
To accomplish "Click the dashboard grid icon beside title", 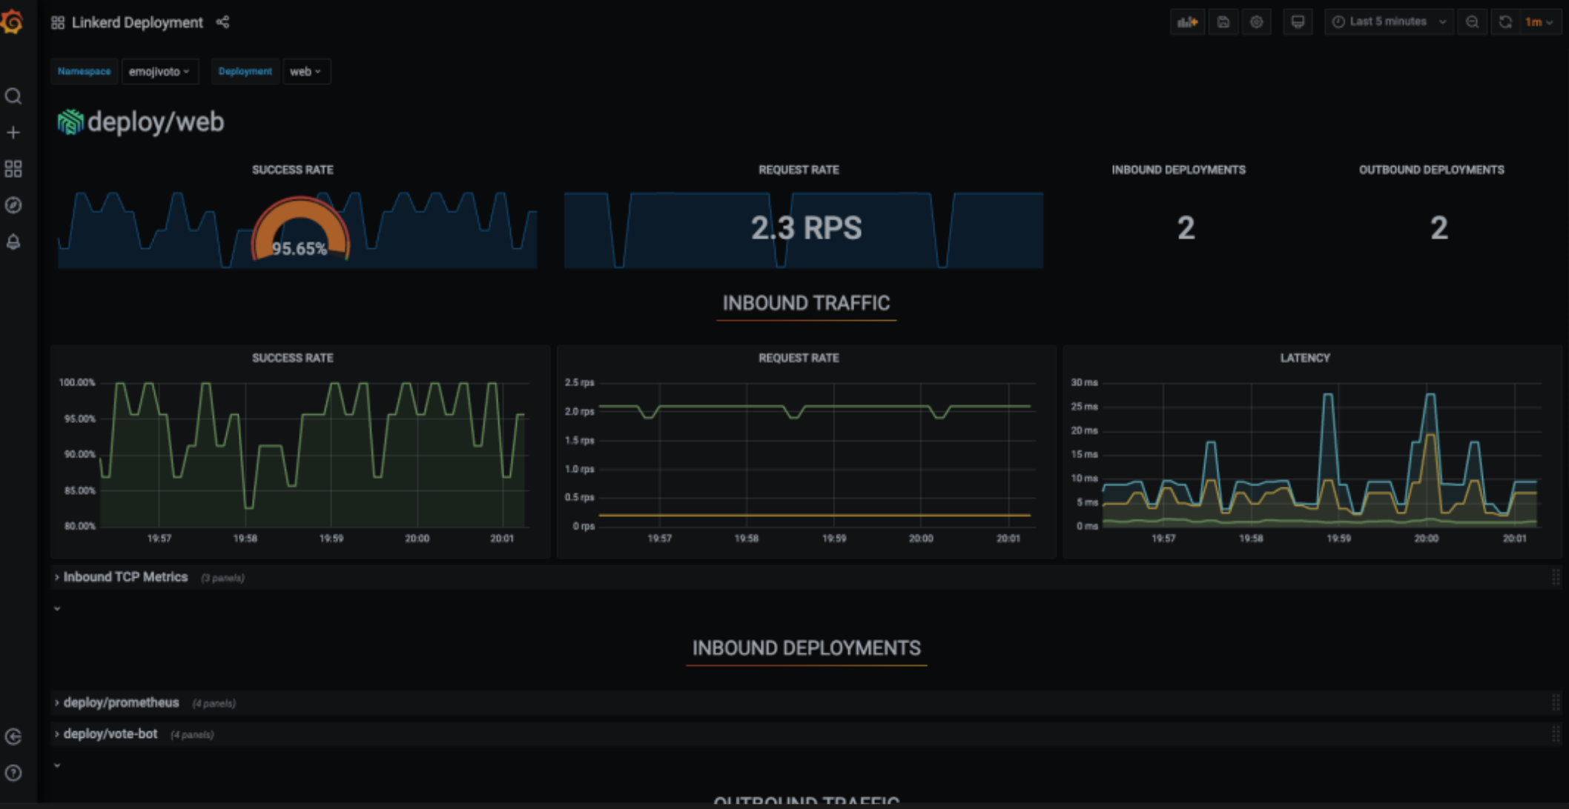I will [58, 23].
